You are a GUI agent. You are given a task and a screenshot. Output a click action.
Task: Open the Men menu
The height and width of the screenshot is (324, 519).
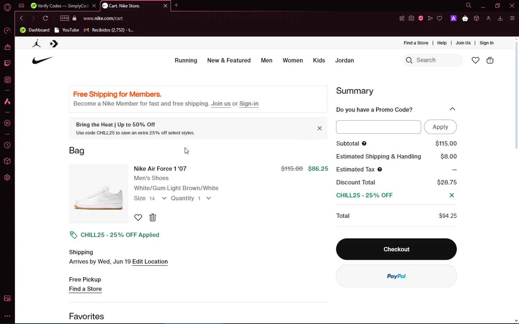tap(266, 60)
